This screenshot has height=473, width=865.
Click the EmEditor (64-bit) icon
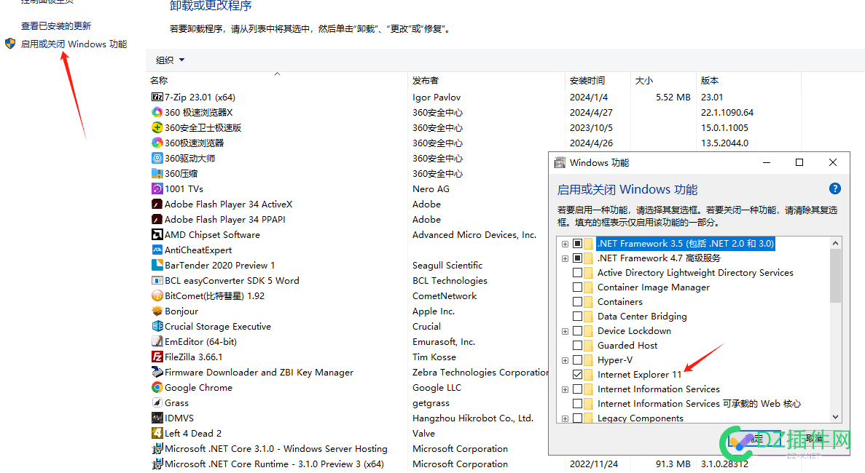pos(157,341)
